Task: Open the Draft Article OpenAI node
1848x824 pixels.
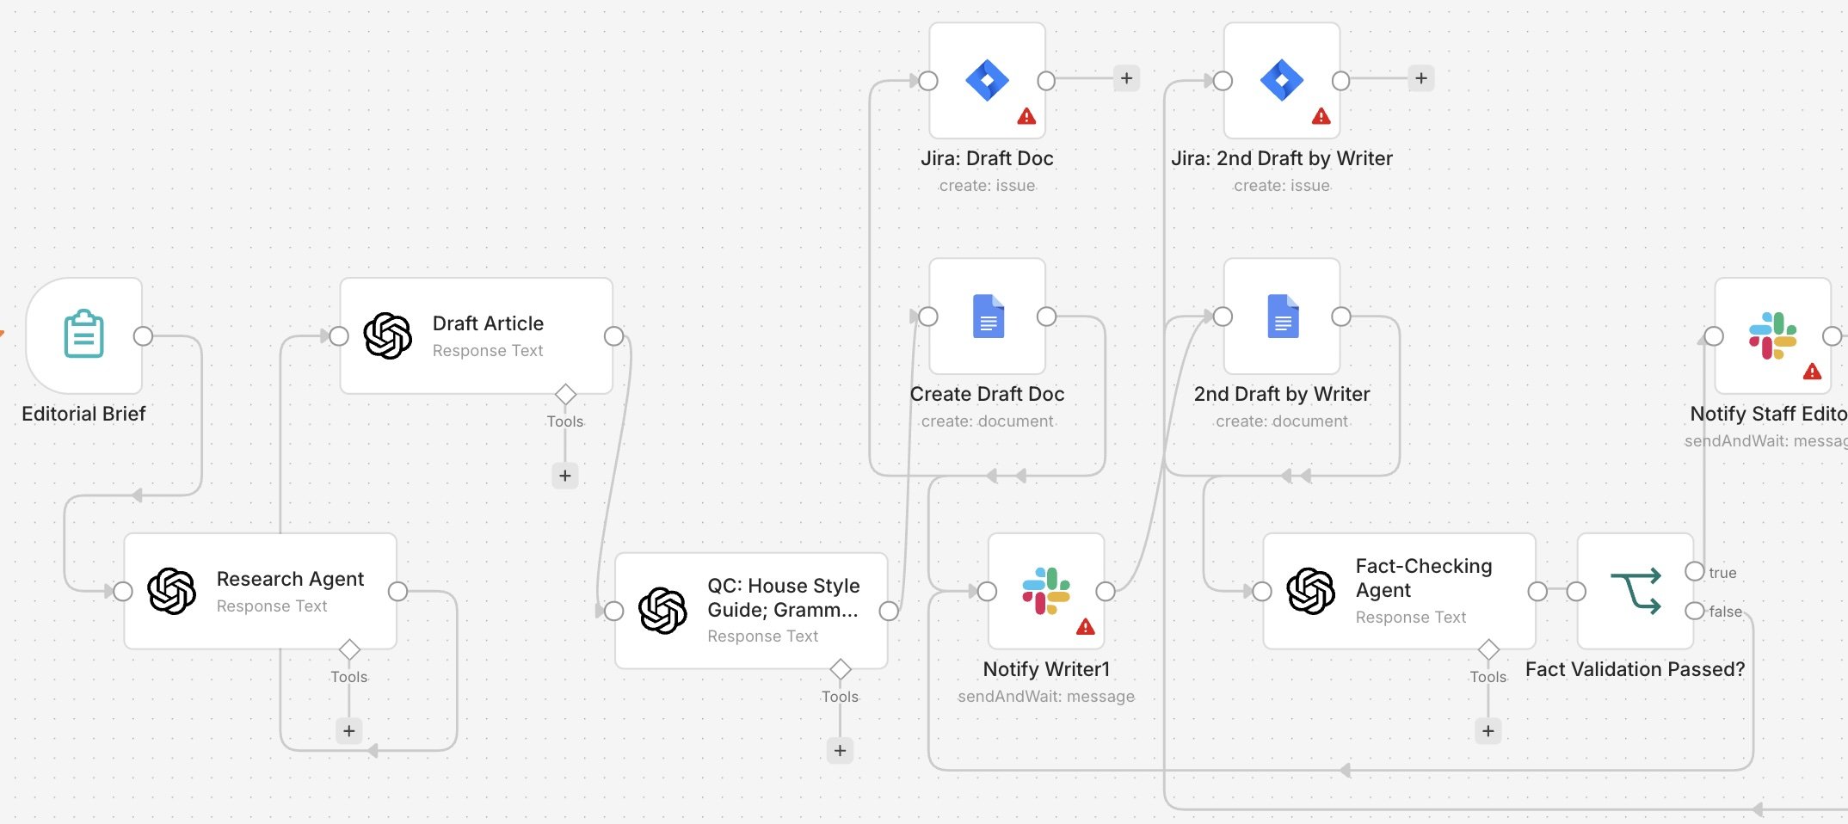Action: tap(476, 335)
